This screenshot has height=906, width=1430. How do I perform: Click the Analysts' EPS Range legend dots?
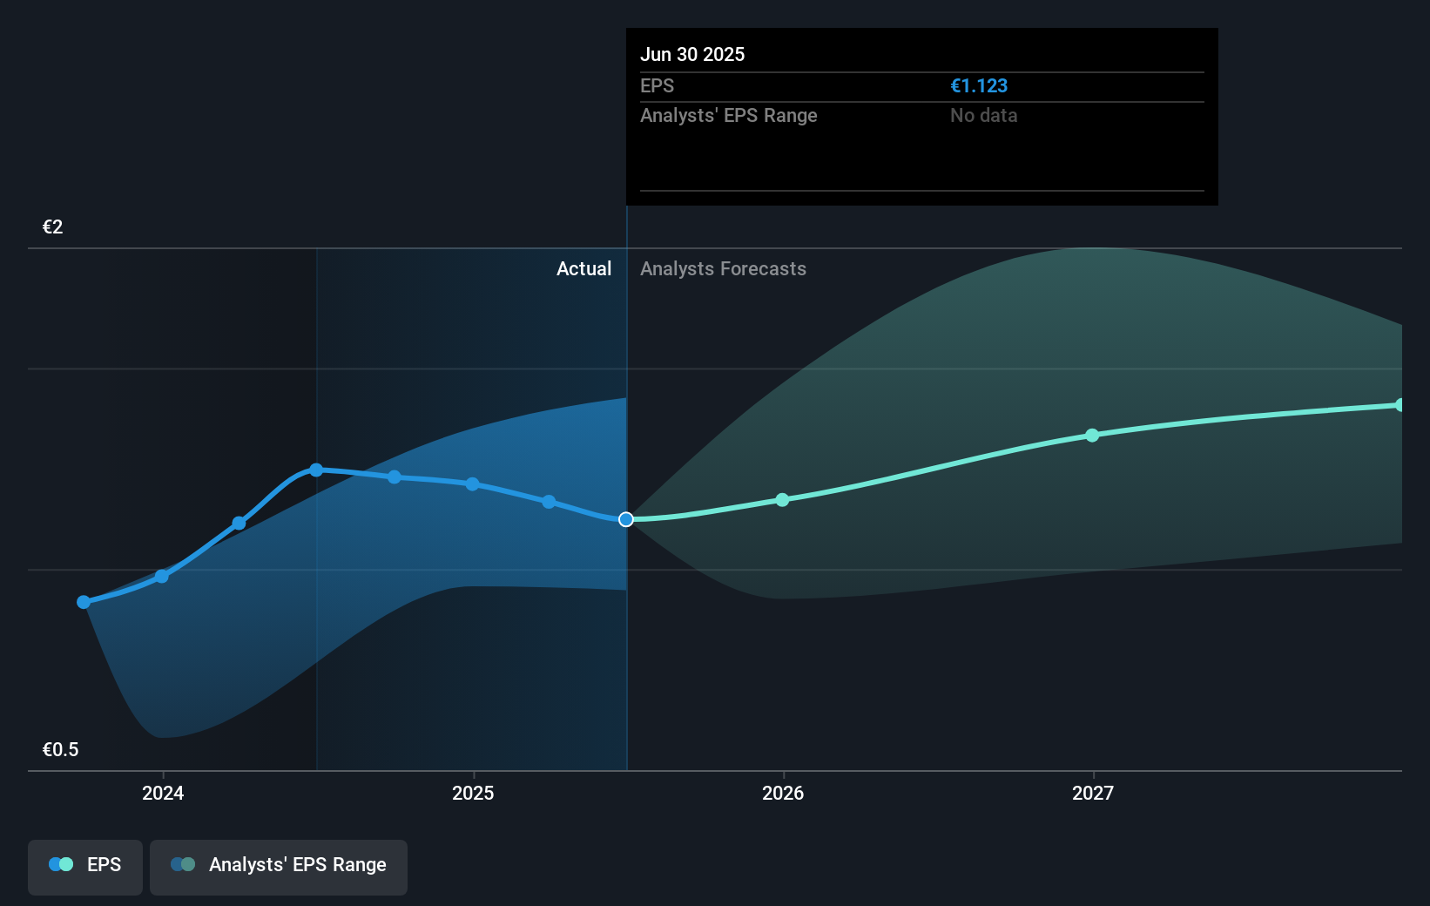pos(183,864)
